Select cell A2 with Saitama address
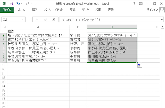This screenshot has height=108, width=165. tap(38, 35)
